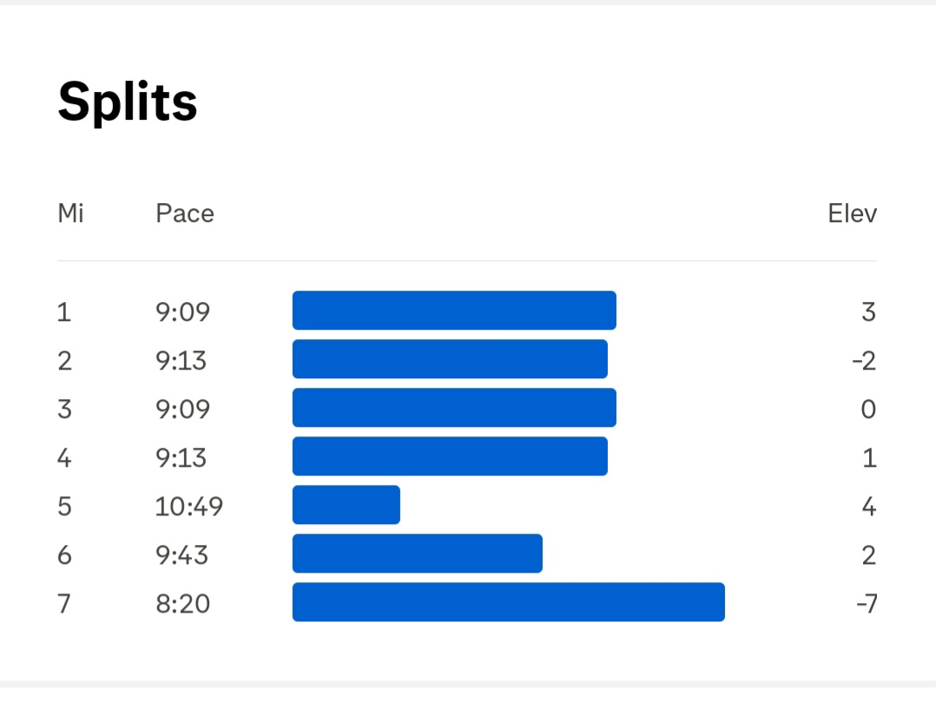
Task: Select the Elev column header
Action: point(852,213)
